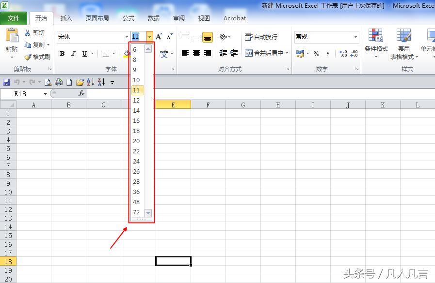The image size is (435, 283).
Task: Click the accounting number format icon
Action: coord(300,54)
